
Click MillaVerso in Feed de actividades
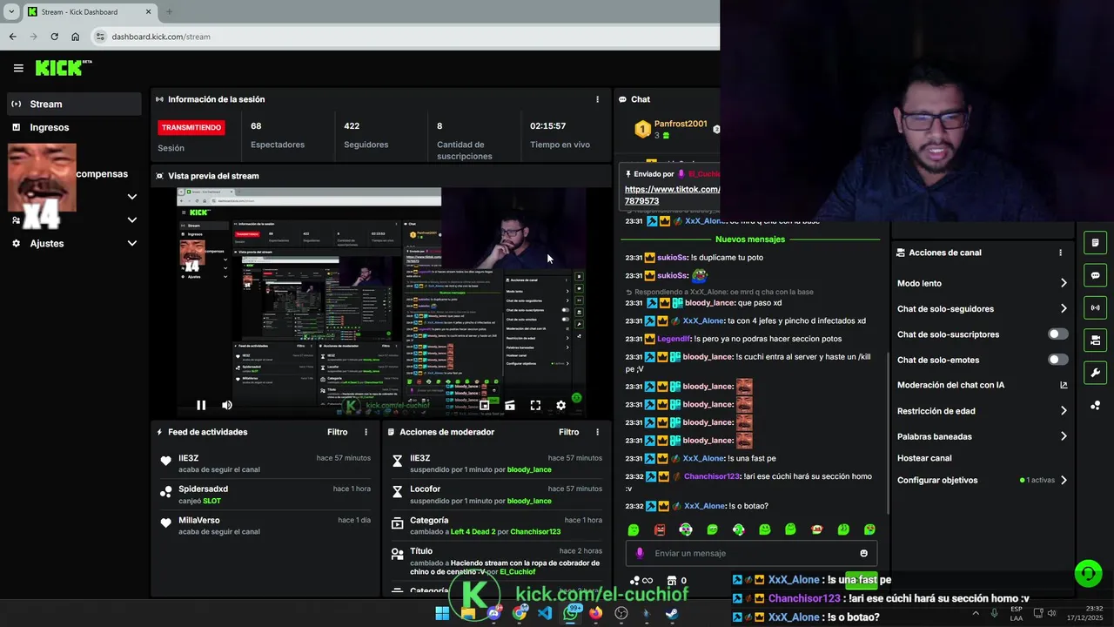[199, 520]
